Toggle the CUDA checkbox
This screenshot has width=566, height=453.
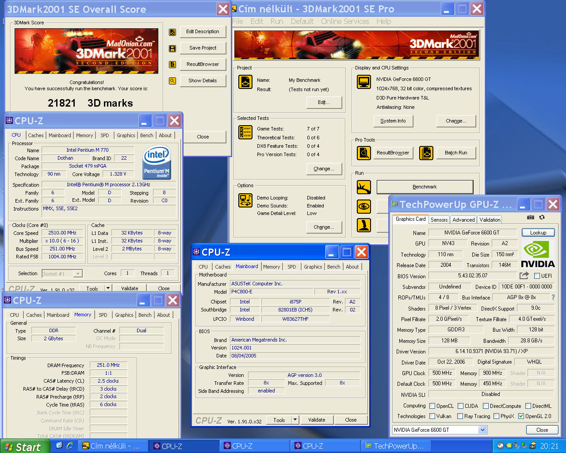point(461,406)
